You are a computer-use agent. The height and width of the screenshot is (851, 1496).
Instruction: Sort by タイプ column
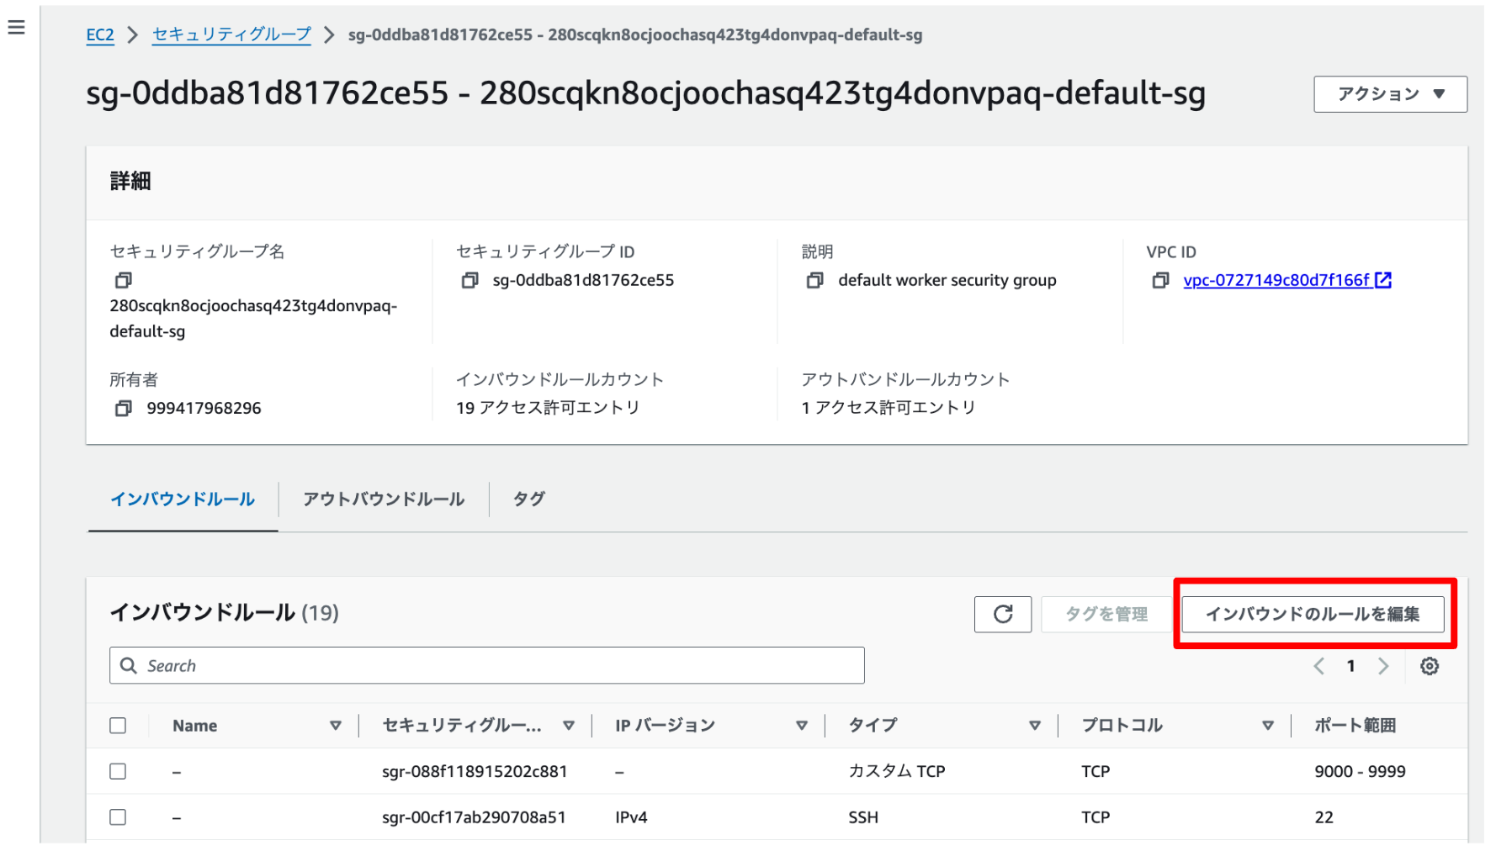[x=1035, y=726]
